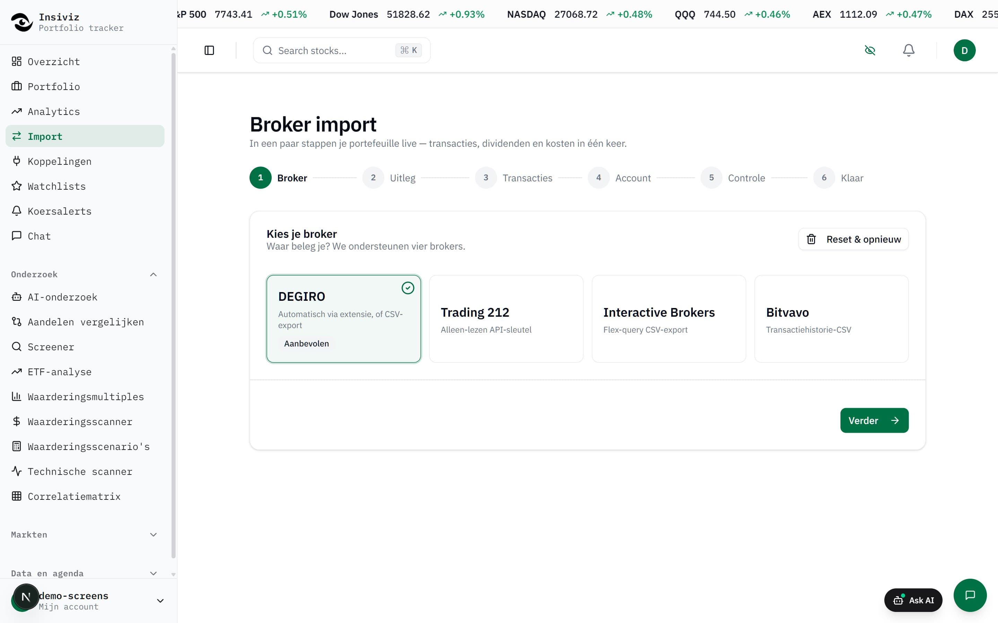Select the Import arrows icon
Image resolution: width=998 pixels, height=623 pixels.
(17, 136)
